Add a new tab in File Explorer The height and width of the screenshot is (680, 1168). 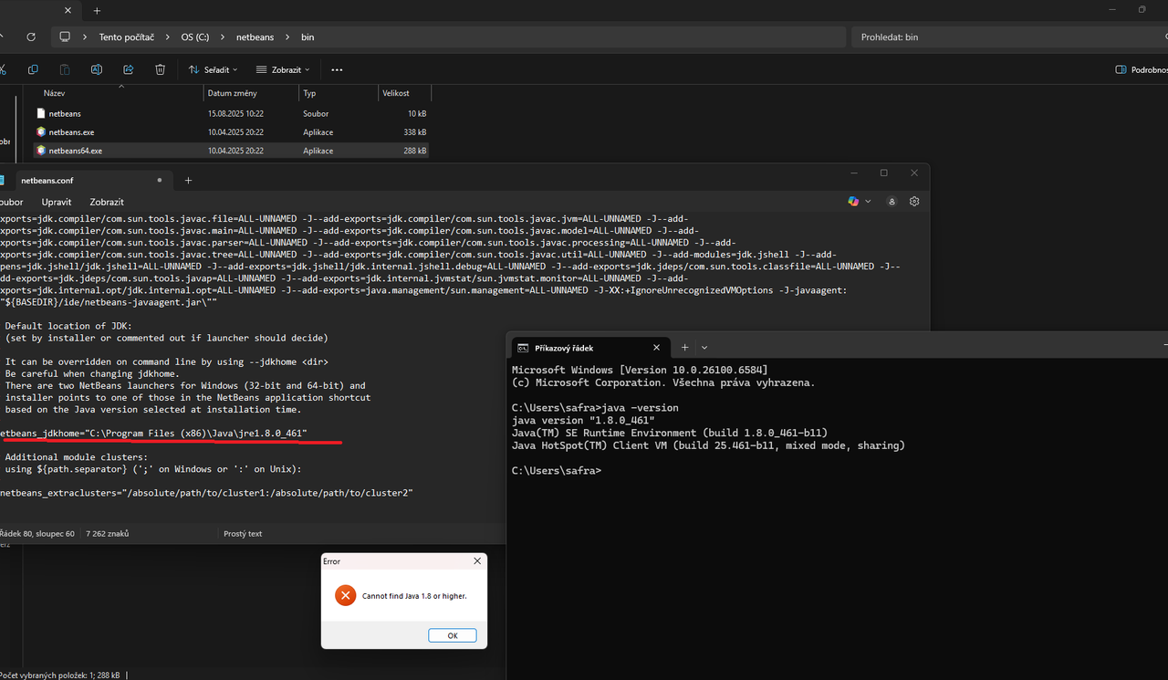tap(97, 11)
